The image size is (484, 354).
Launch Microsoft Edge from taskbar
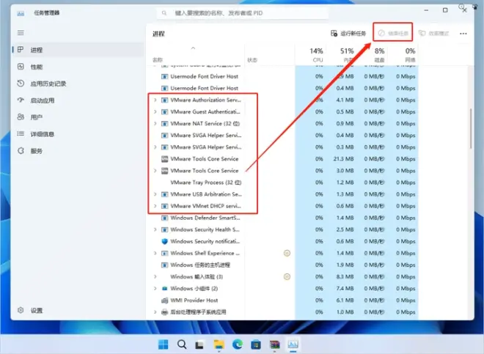point(237,344)
